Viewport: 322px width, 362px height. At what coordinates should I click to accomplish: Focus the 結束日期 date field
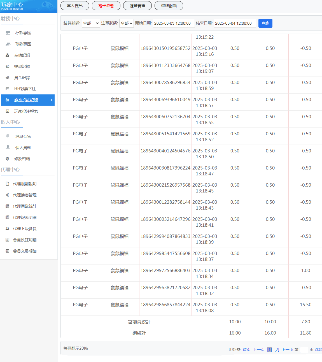coord(235,23)
